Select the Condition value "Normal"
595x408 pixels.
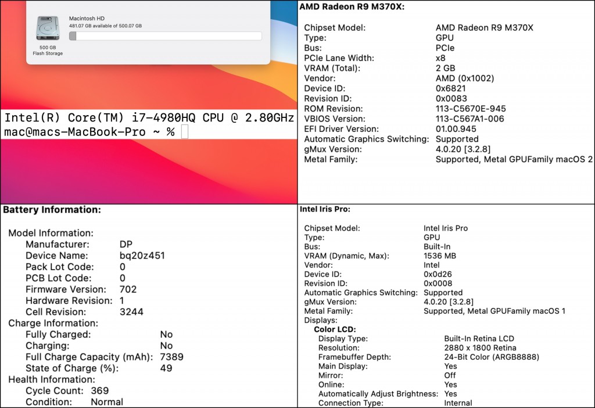coord(107,402)
